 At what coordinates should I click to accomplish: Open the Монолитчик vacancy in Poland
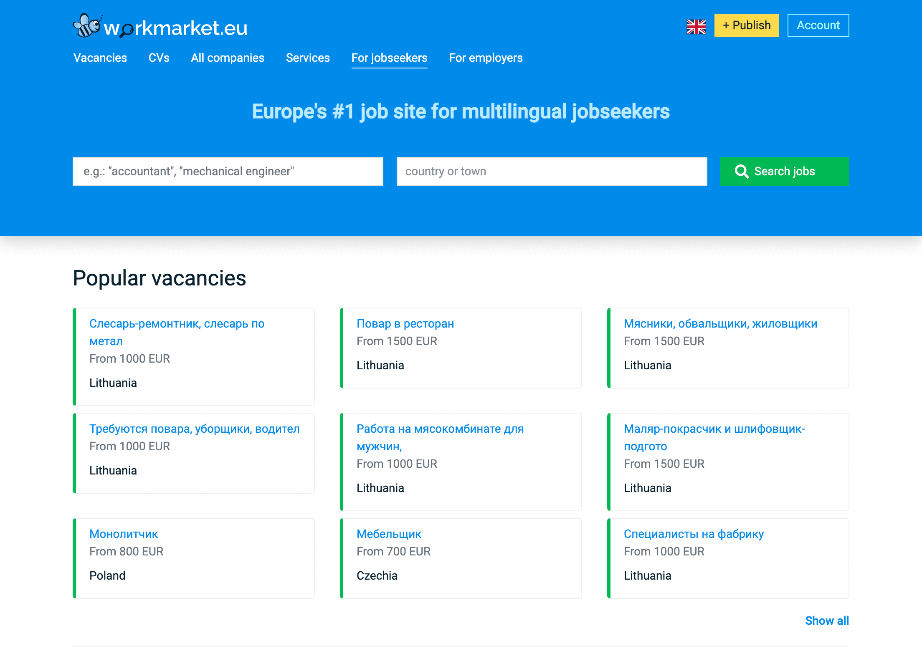coord(124,534)
